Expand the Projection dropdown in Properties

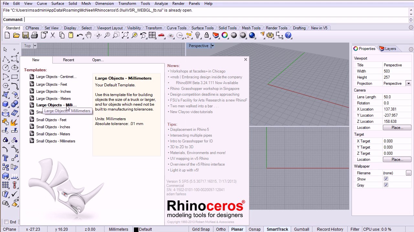point(409,83)
